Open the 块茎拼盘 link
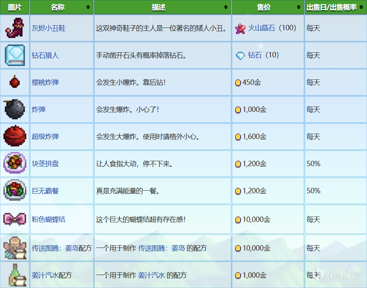The image size is (367, 288). [45, 163]
